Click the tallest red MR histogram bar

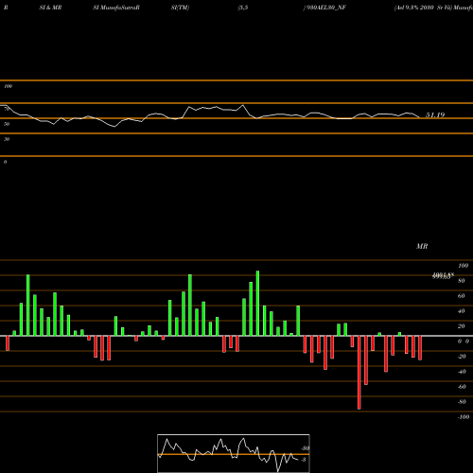click(x=359, y=373)
